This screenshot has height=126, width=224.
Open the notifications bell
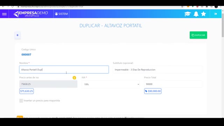coord(196,14)
